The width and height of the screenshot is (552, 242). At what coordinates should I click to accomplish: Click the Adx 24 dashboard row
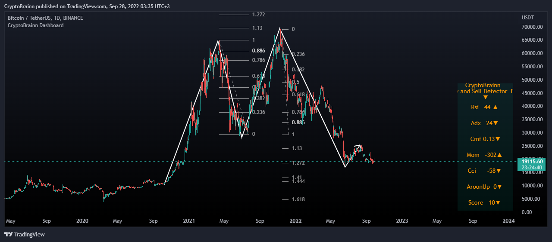[x=484, y=123]
